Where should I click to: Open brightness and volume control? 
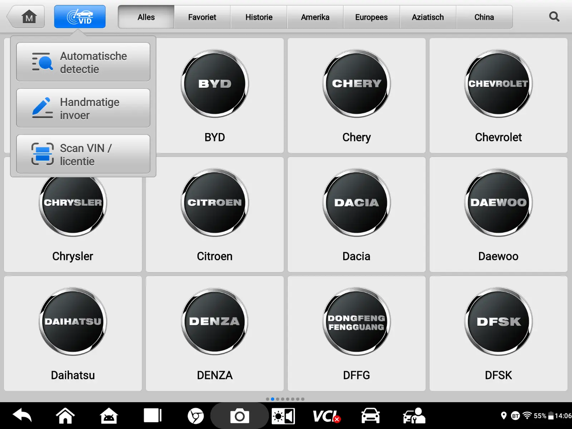pyautogui.click(x=283, y=416)
